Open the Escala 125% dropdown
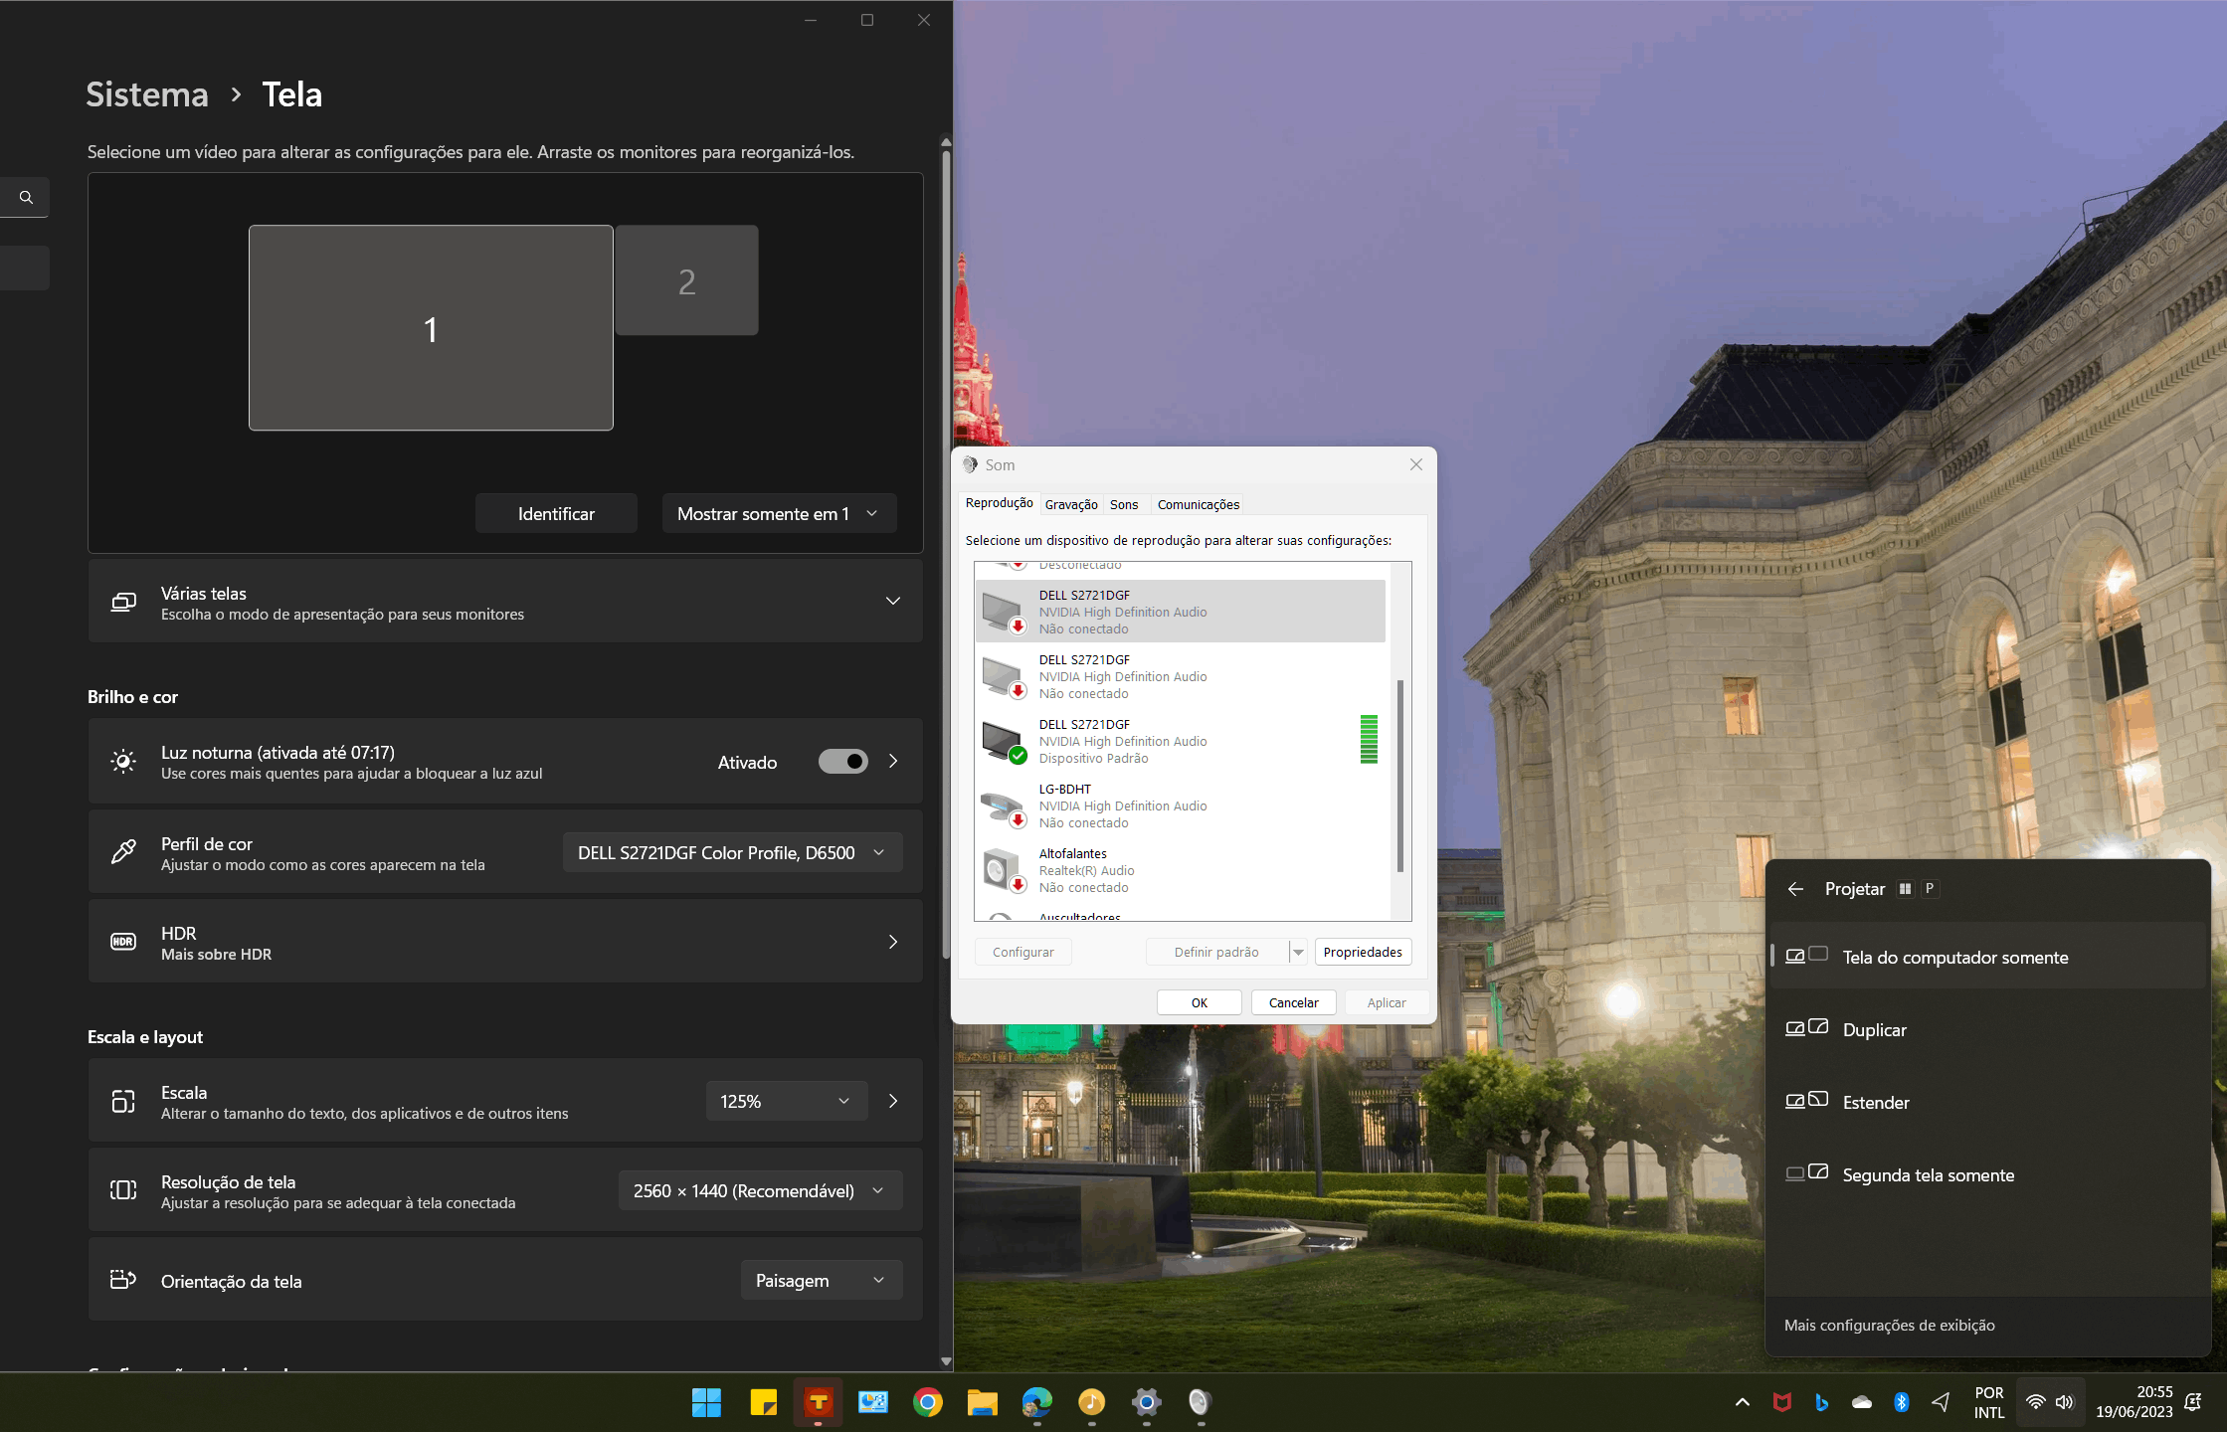The height and width of the screenshot is (1432, 2227). [x=786, y=1101]
